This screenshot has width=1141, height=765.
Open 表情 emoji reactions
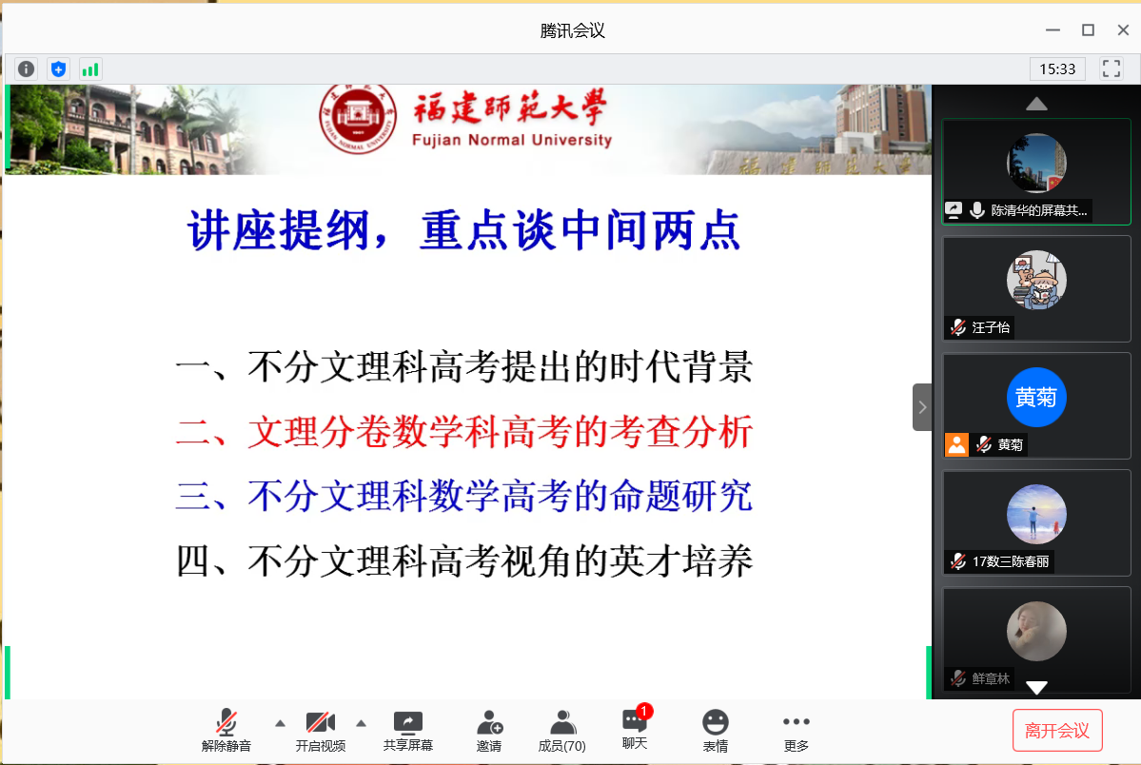click(715, 731)
